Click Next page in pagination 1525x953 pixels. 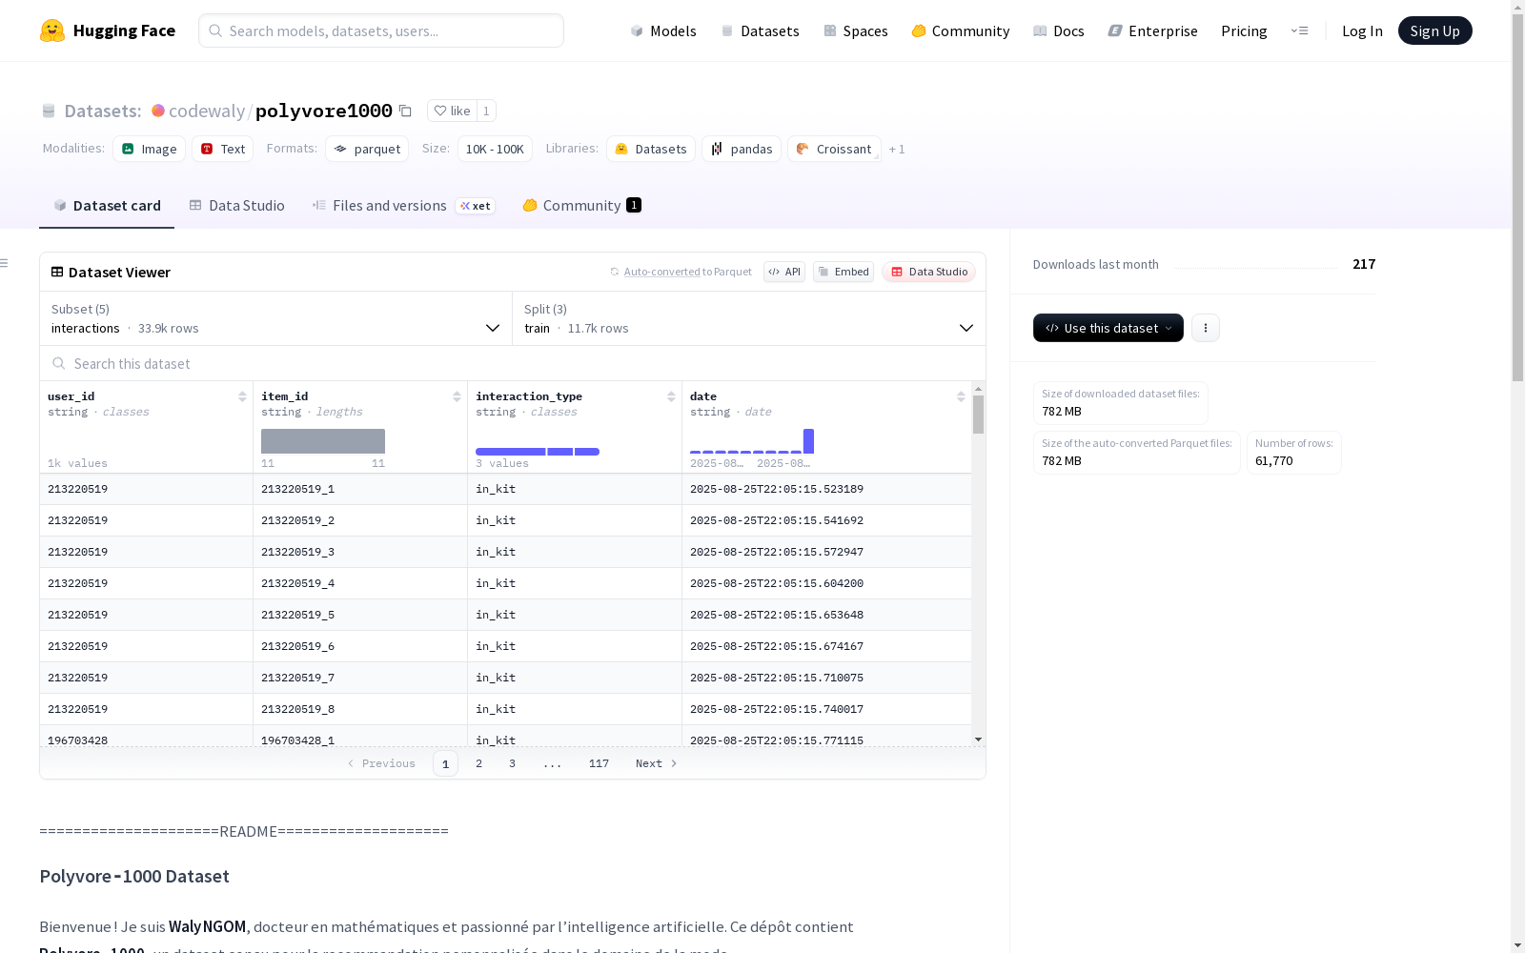point(657,763)
